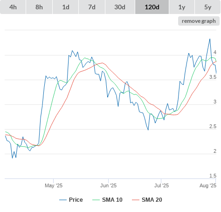This screenshot has width=221, height=212.
Task: Click the active 120d range tab
Action: coord(152,7)
